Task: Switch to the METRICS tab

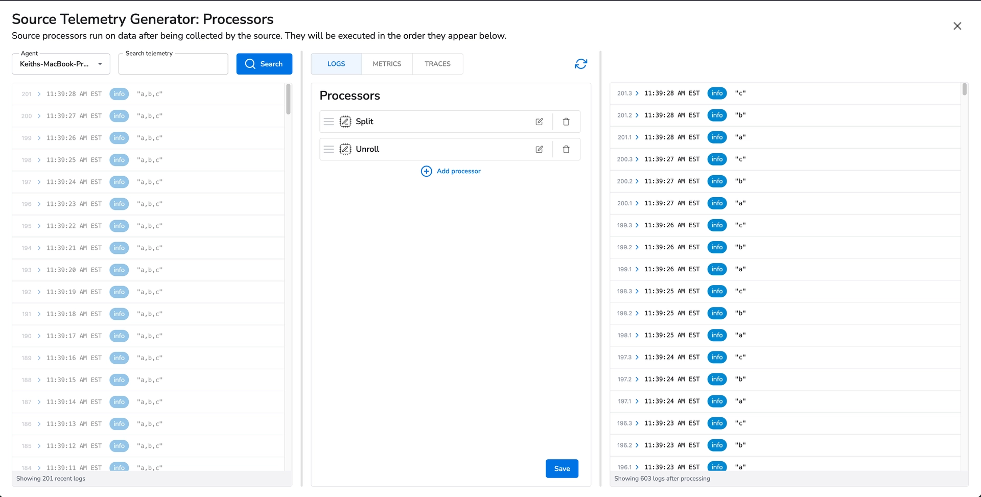Action: pos(387,64)
